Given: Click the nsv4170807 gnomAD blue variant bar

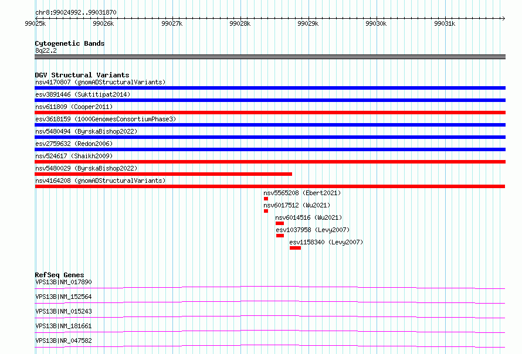Looking at the screenshot, I should [x=270, y=88].
